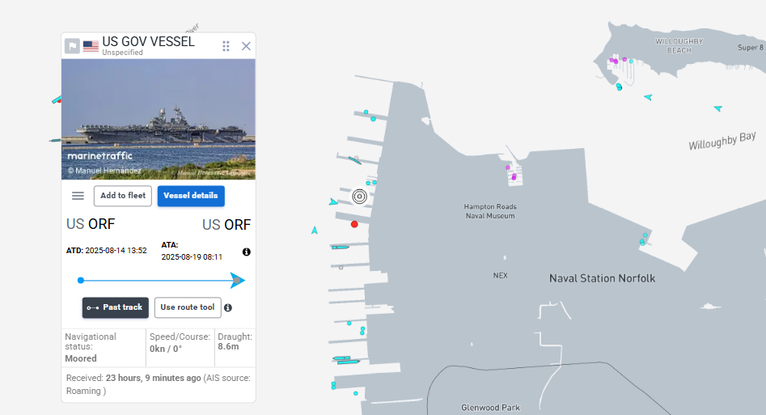
Task: Click the selected vessel concentric-circle marker
Action: pyautogui.click(x=360, y=196)
